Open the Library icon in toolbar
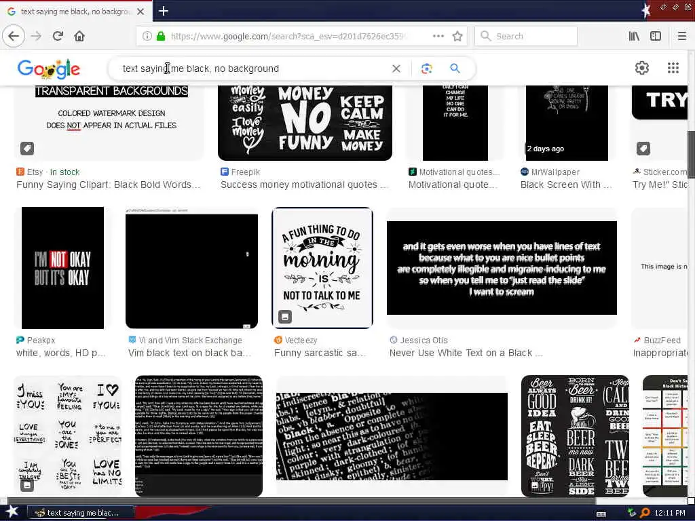 (x=634, y=36)
